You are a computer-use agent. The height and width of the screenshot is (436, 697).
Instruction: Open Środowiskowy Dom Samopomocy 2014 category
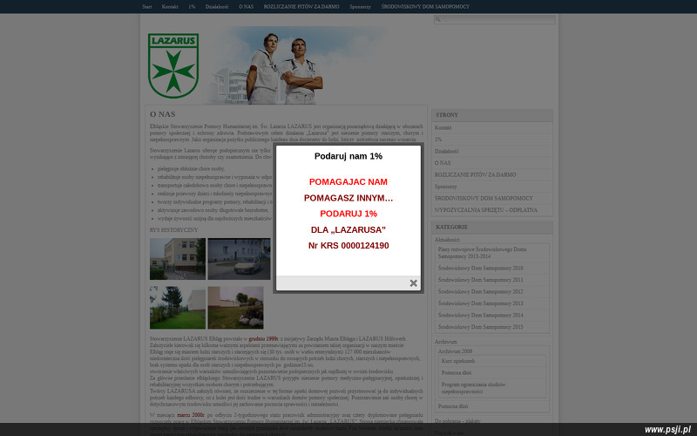coord(481,315)
